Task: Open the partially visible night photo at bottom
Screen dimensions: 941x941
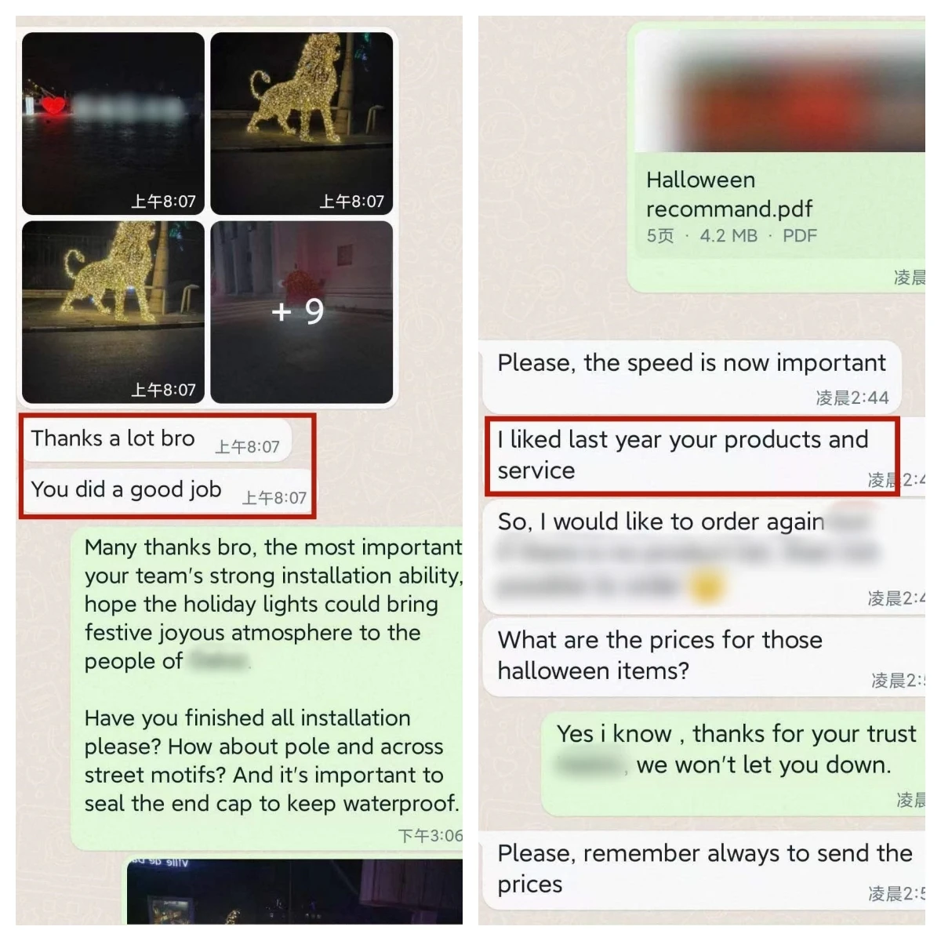Action: tap(295, 892)
